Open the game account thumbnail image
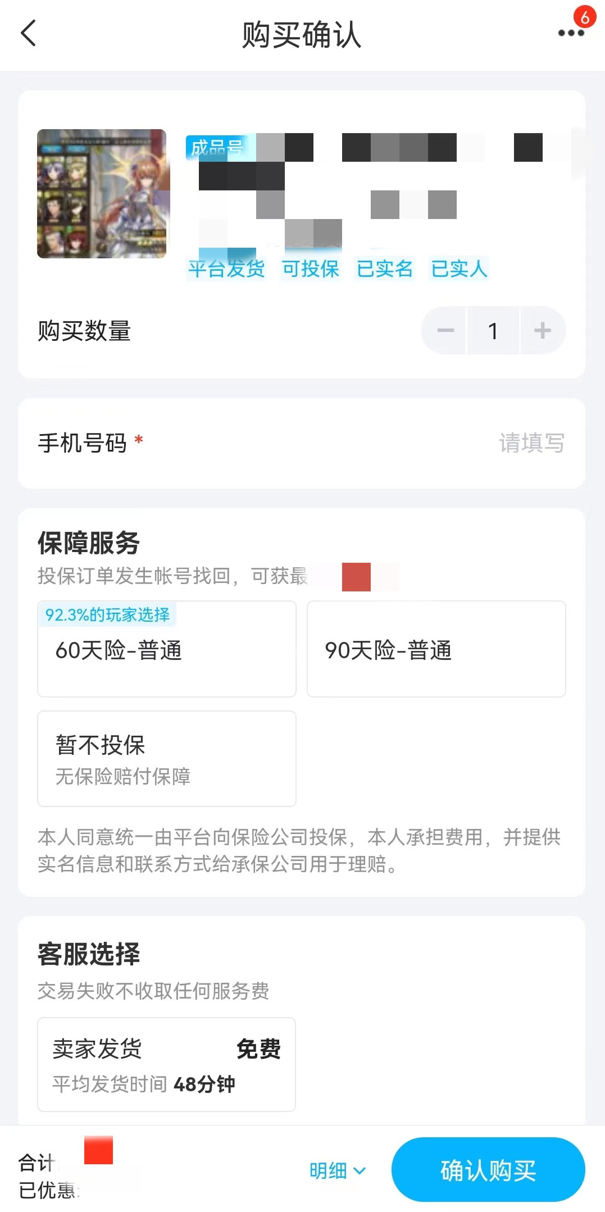 (x=102, y=194)
